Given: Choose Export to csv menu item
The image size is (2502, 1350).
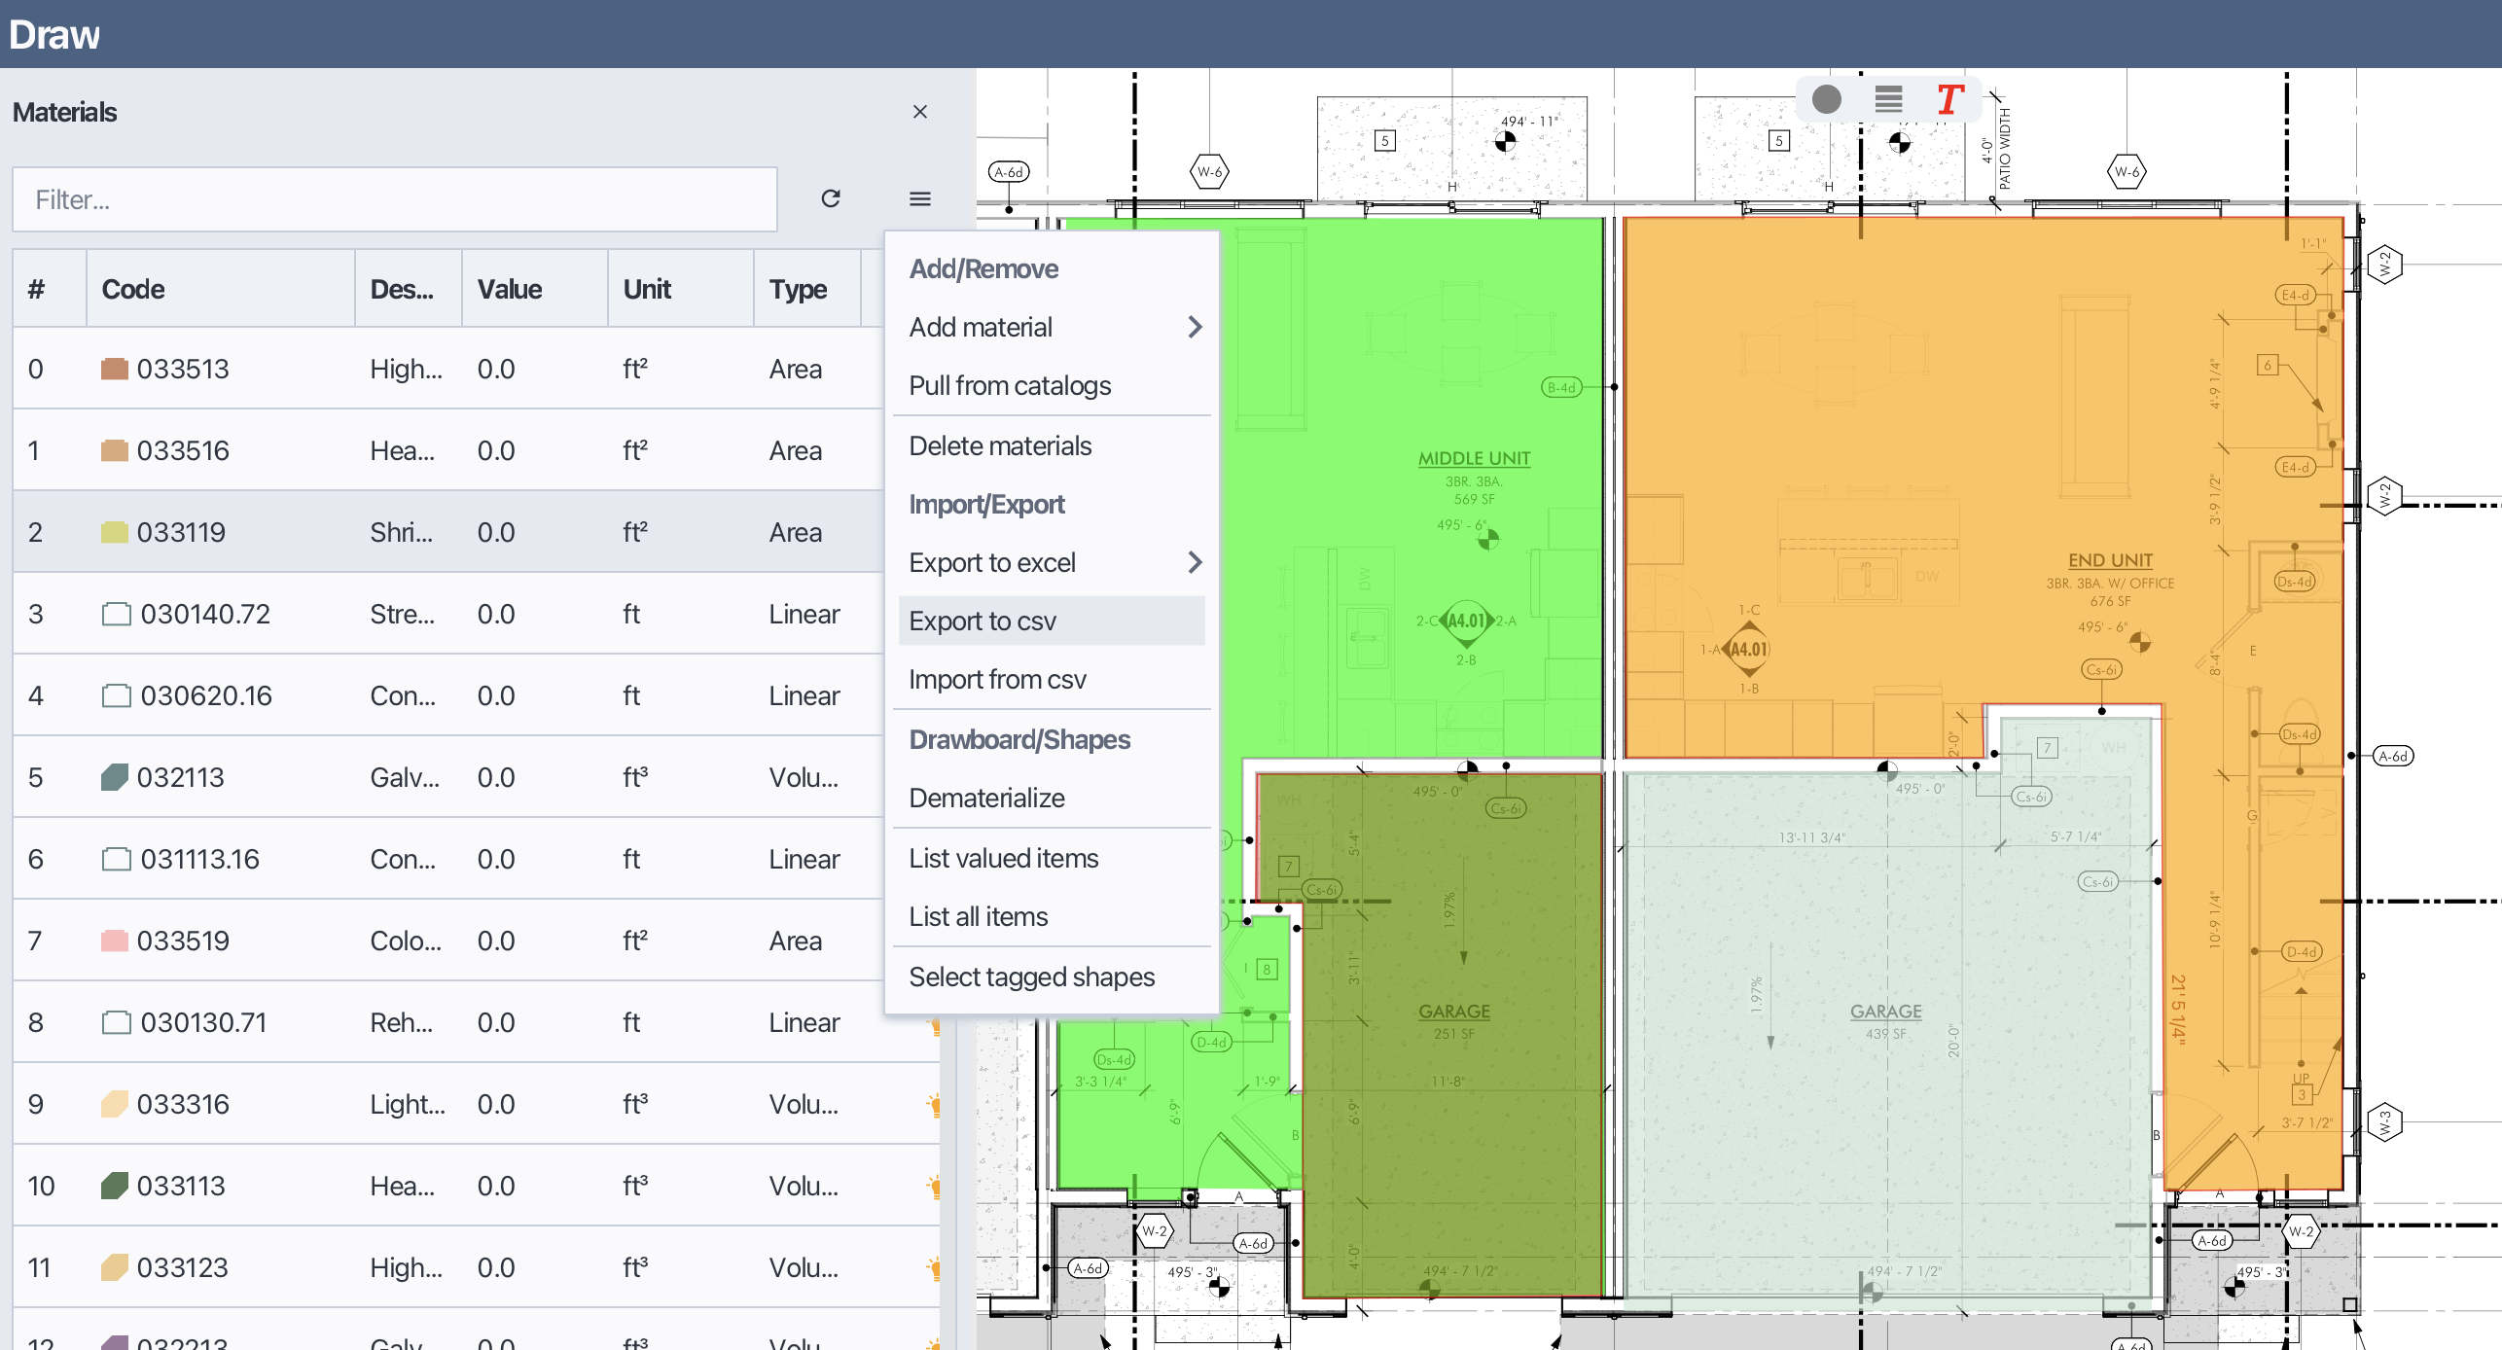Looking at the screenshot, I should click(983, 621).
